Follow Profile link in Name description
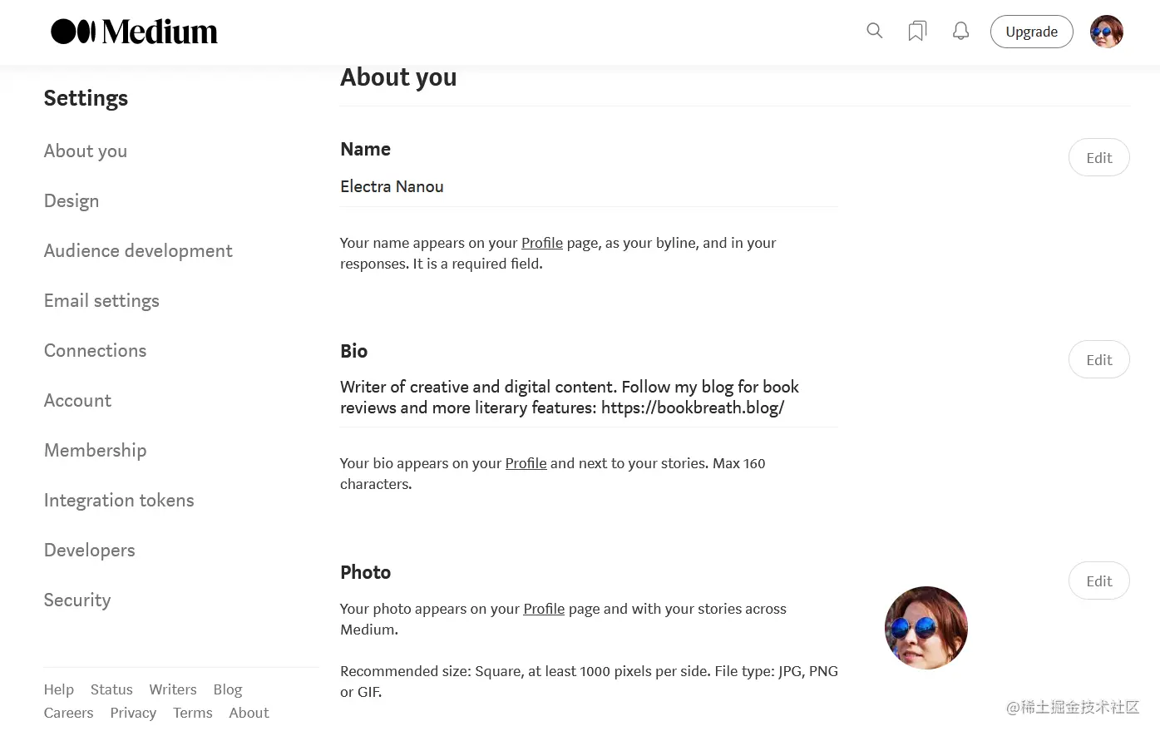The width and height of the screenshot is (1160, 736). tap(542, 243)
